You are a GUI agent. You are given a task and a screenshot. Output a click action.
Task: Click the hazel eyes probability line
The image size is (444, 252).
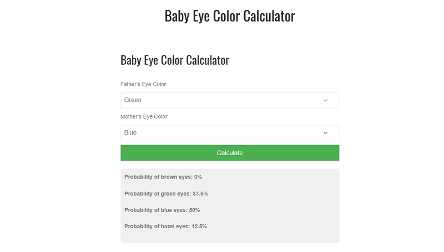[x=165, y=227]
